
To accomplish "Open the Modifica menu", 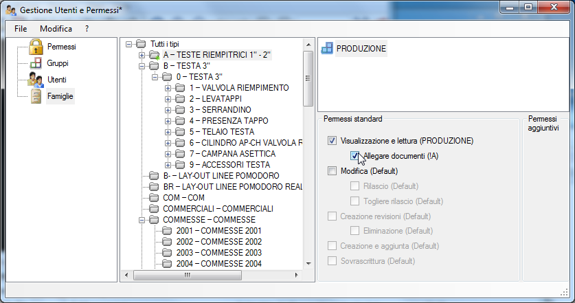I will [x=56, y=29].
